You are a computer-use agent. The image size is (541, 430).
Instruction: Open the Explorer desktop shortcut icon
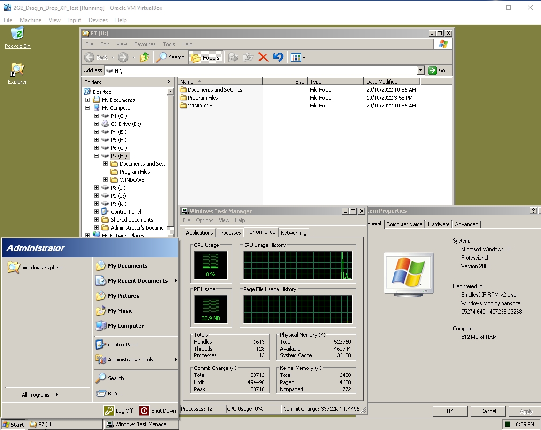17,74
